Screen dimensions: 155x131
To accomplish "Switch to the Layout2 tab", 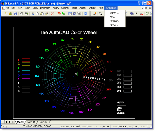I will (x=43, y=122).
